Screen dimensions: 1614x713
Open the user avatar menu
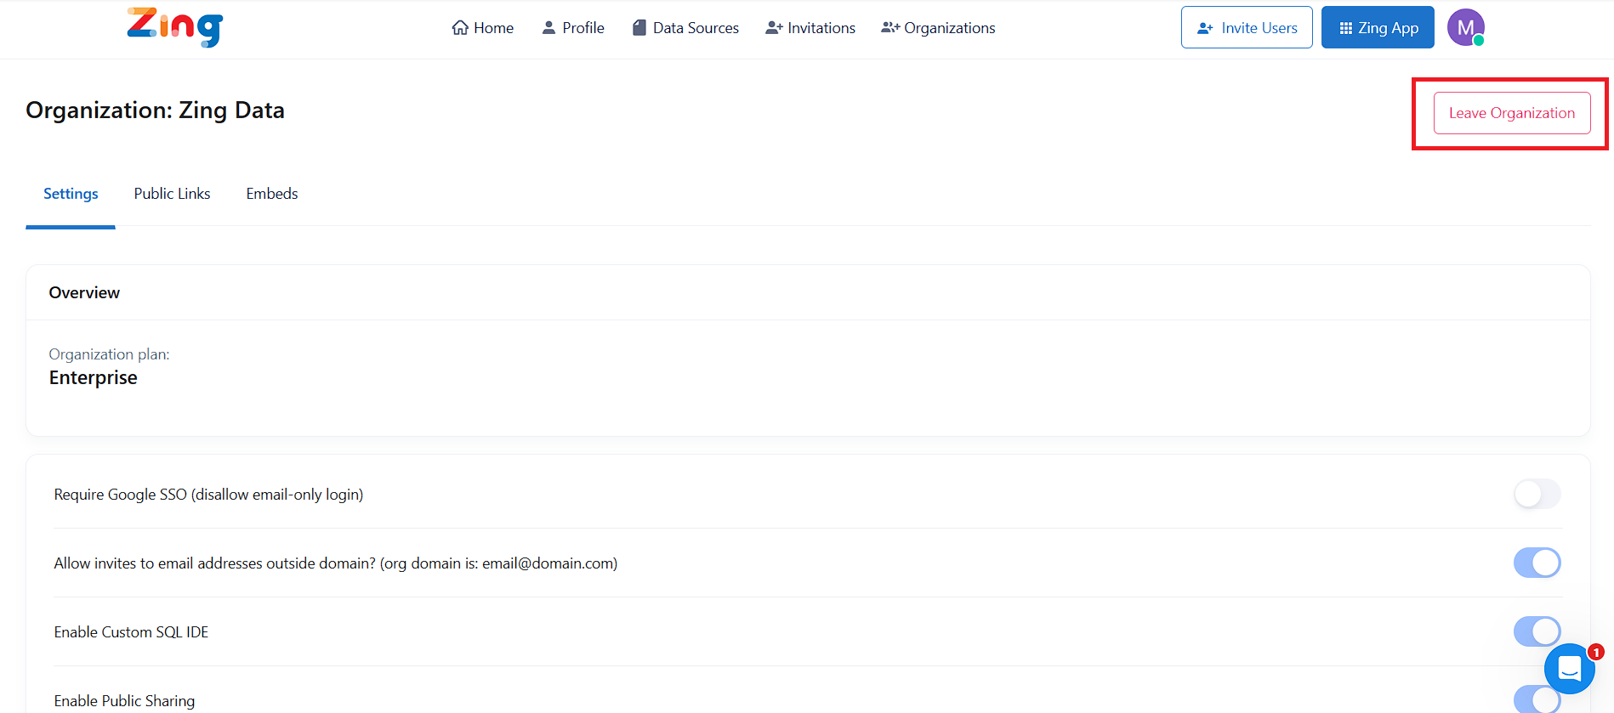1465,28
